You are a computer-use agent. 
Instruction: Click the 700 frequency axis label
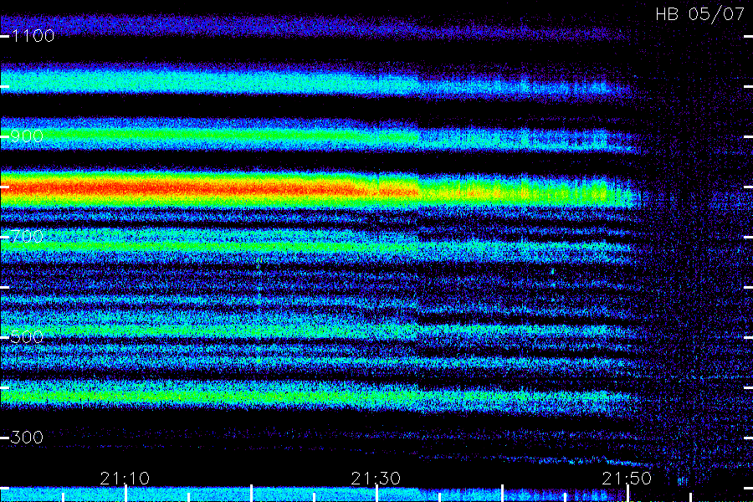point(28,237)
